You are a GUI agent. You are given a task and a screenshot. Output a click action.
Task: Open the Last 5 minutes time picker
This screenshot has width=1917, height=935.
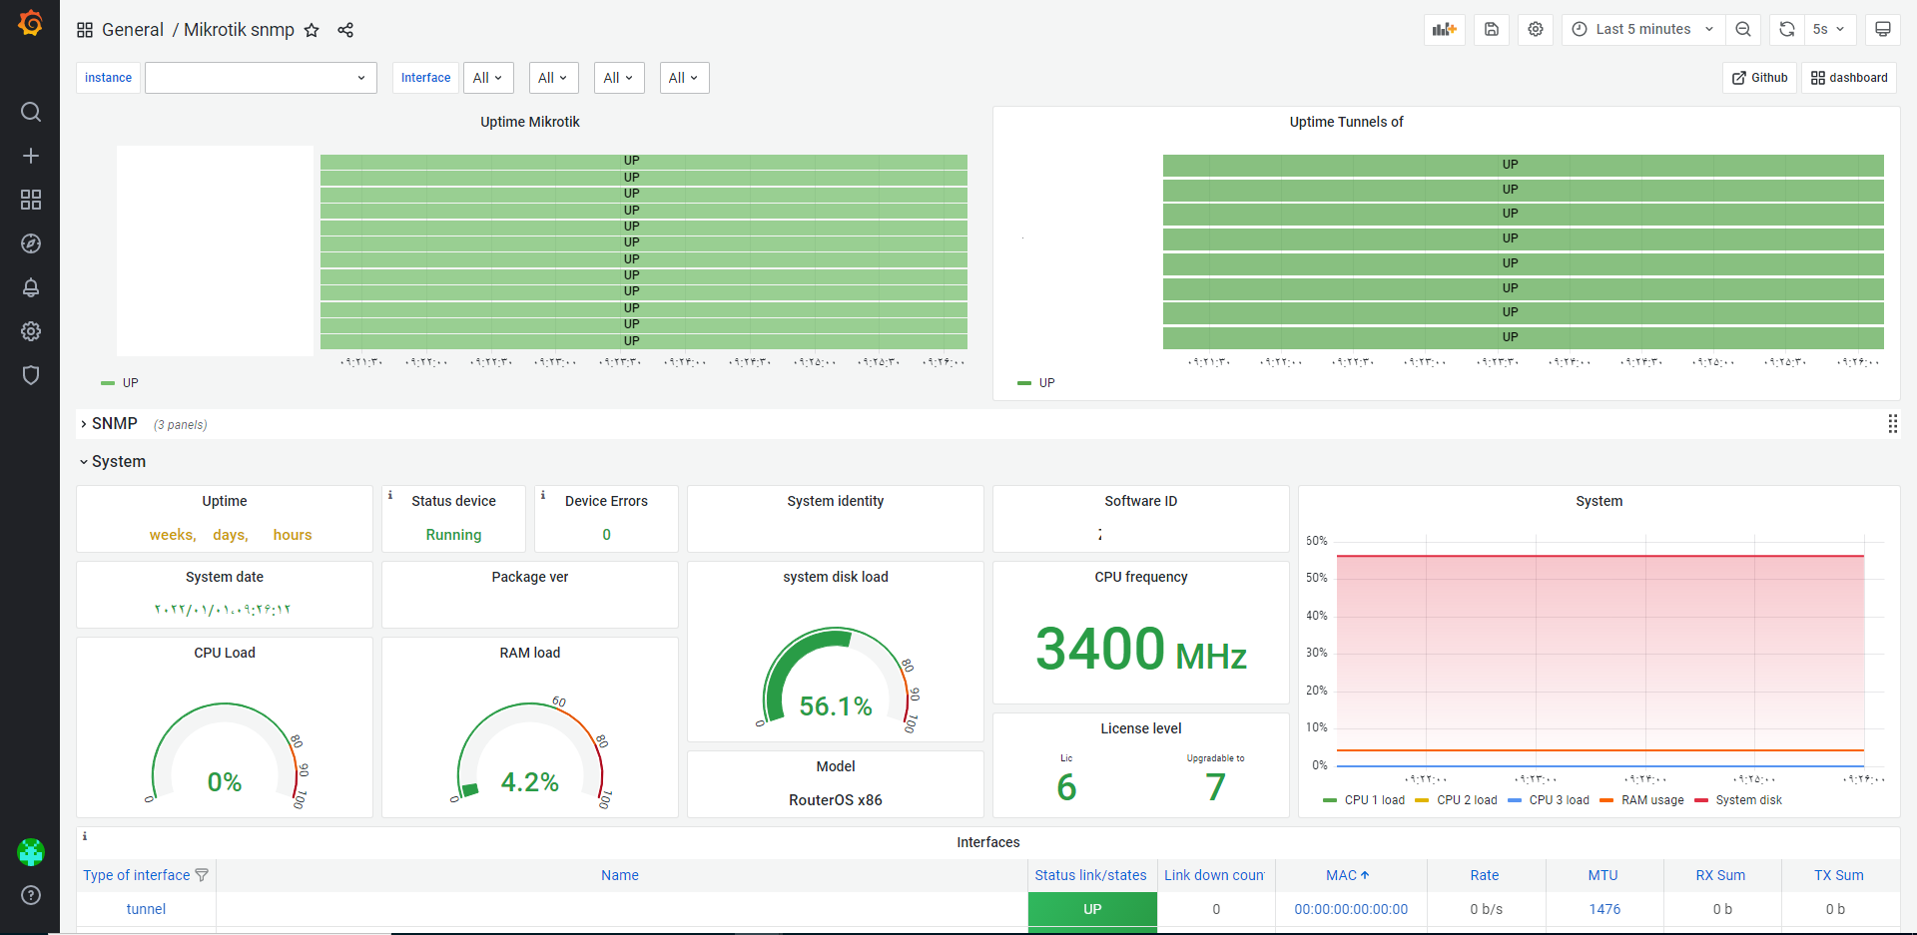[1642, 29]
